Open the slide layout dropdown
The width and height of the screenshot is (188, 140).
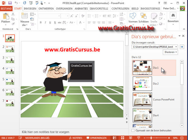[33, 14]
